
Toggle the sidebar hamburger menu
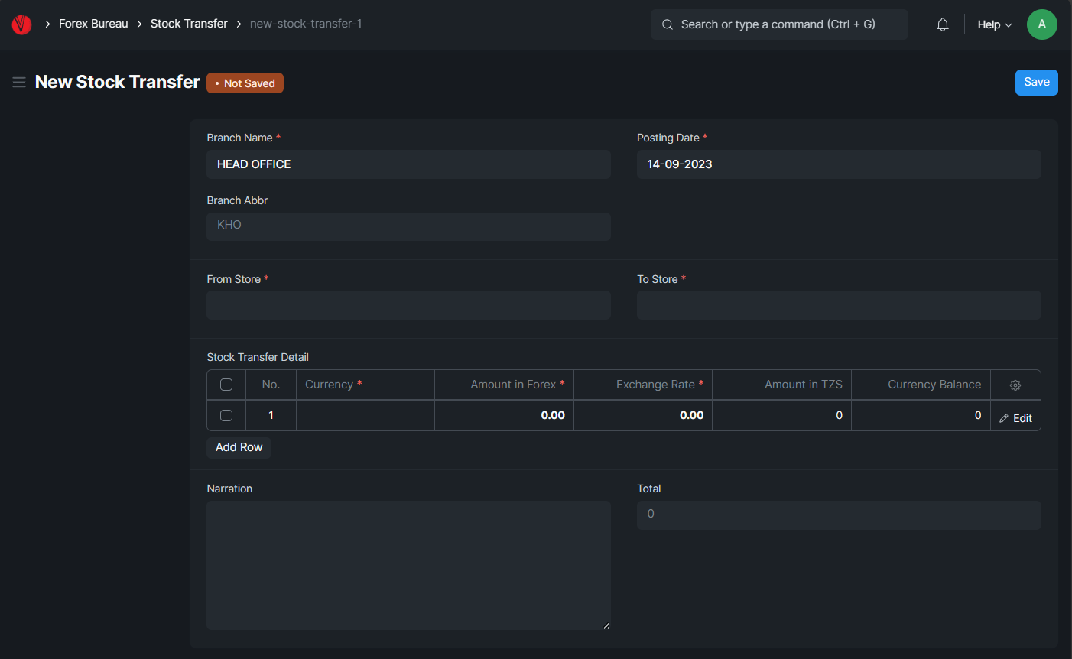click(x=19, y=82)
